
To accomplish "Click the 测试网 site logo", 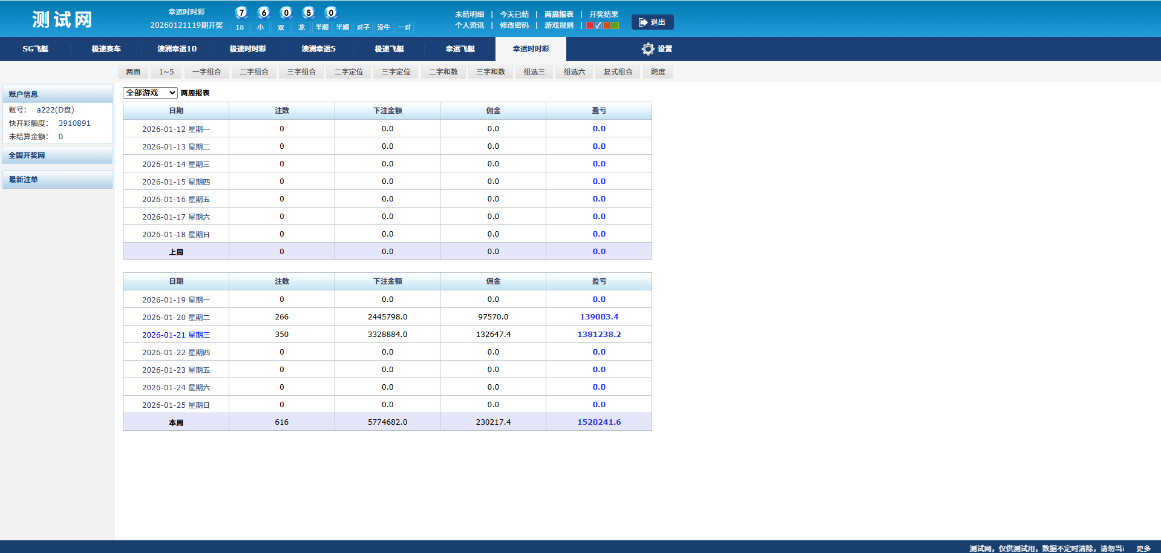I will (62, 19).
